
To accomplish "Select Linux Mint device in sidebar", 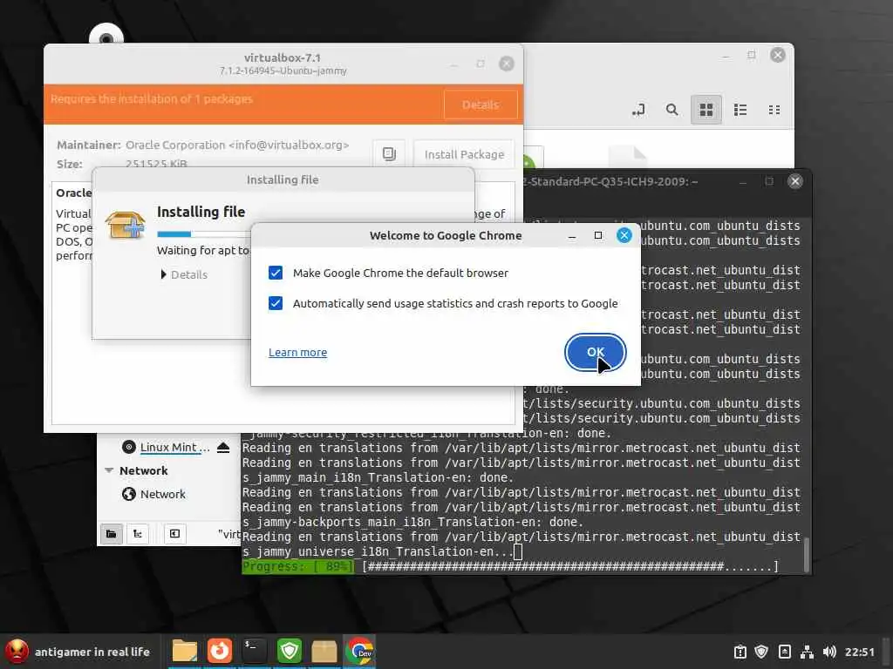I will pos(174,447).
